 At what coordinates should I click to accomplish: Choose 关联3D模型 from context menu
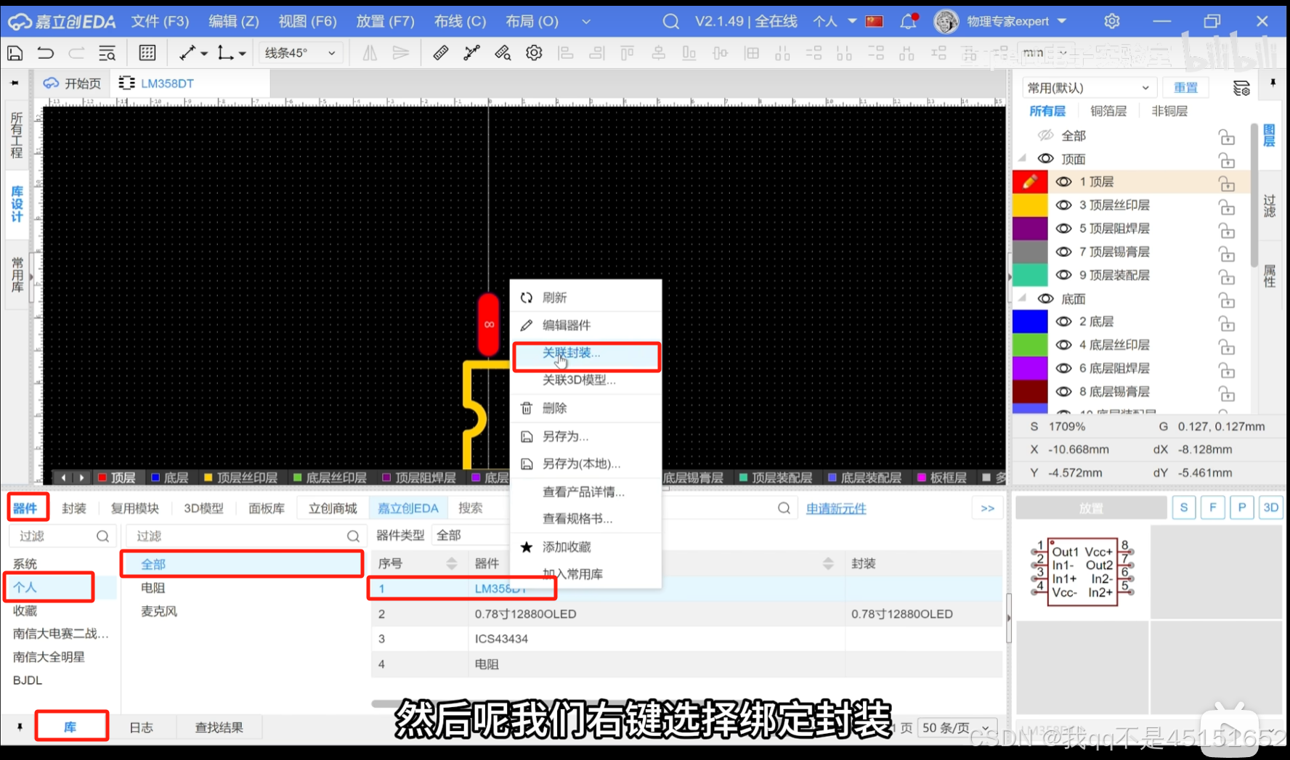(587, 380)
